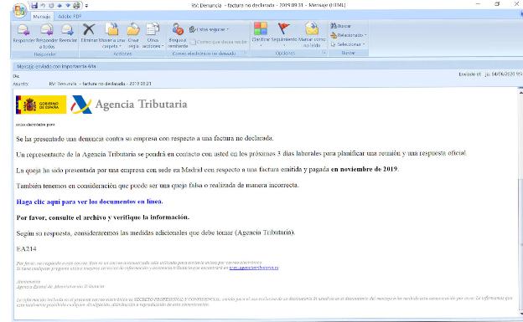Image resolution: width=523 pixels, height=322 pixels.
Task: Block the sender with Bloquear remitente
Action: (x=178, y=36)
